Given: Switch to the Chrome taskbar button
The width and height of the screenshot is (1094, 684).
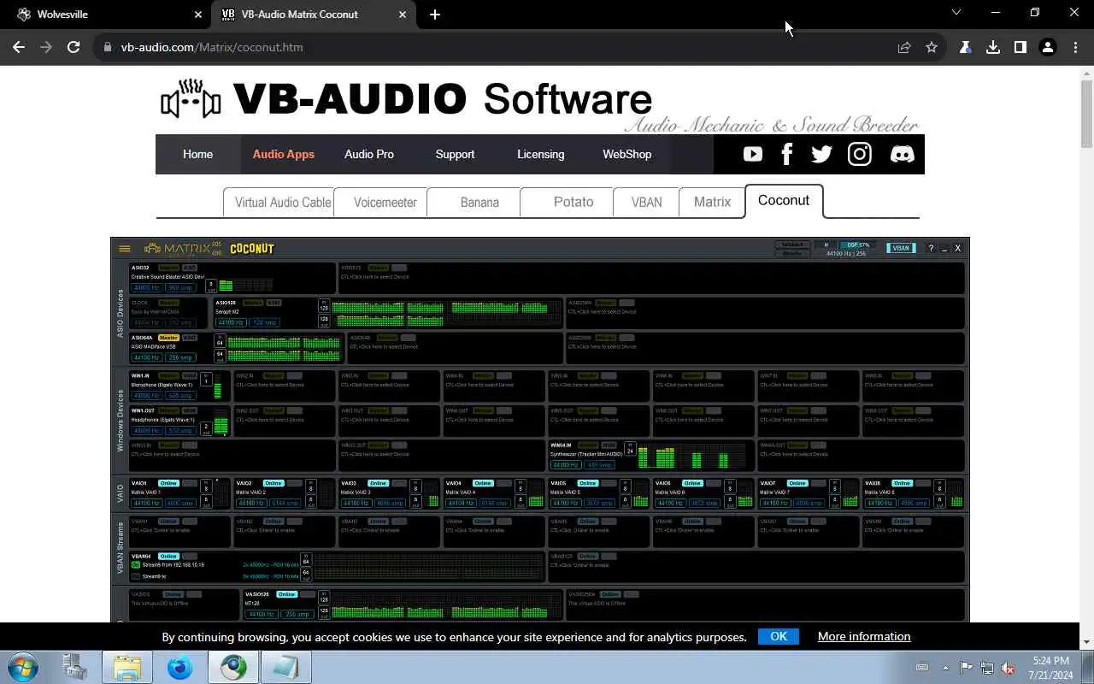Looking at the screenshot, I should pos(232,667).
